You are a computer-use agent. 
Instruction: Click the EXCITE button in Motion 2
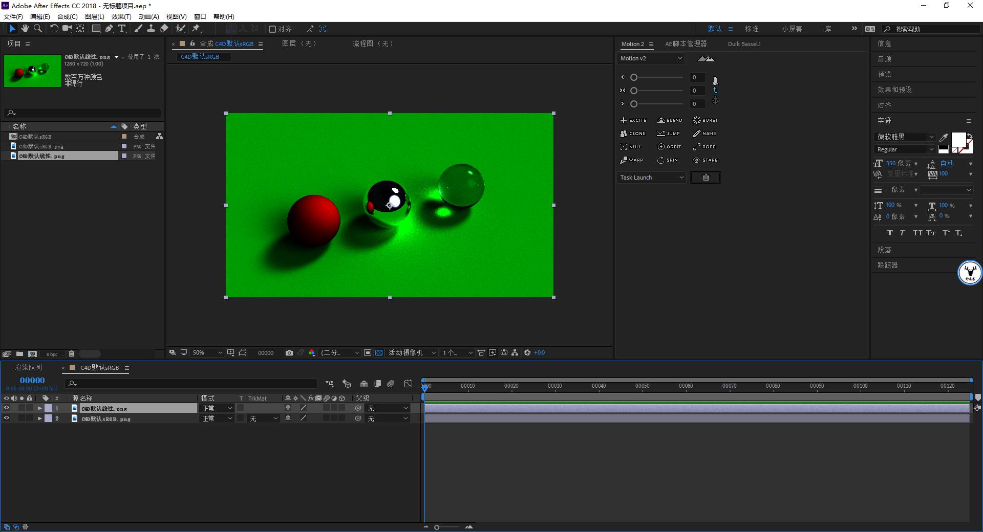pos(633,120)
